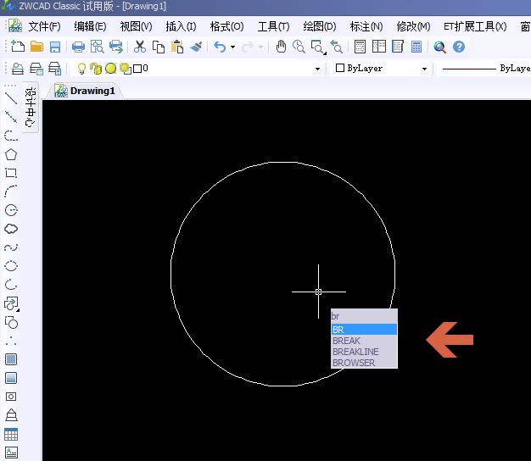Screen dimensions: 531x461
Task: Select the Rectangle drawing tool
Action: click(11, 173)
